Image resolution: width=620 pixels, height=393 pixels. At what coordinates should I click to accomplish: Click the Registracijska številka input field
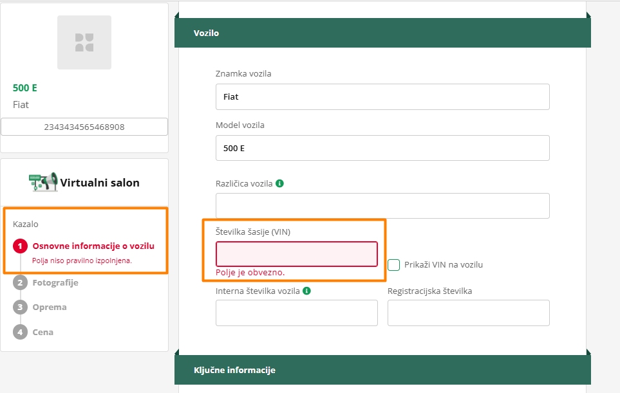[468, 313]
